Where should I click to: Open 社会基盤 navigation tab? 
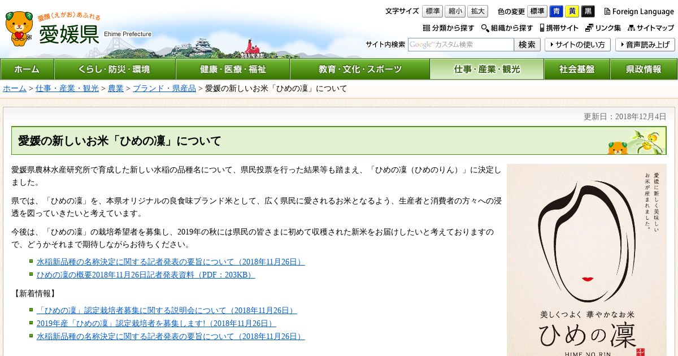tap(577, 69)
